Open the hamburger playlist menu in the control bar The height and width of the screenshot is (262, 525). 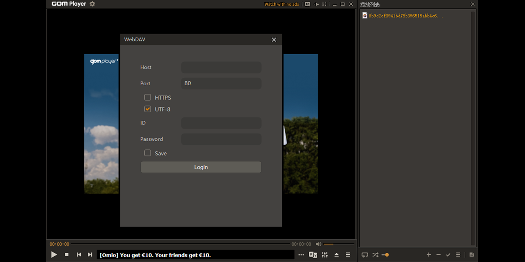[348, 255]
